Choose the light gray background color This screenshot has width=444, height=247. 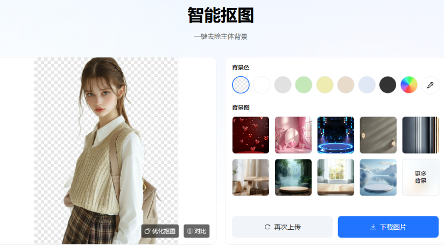pos(283,85)
